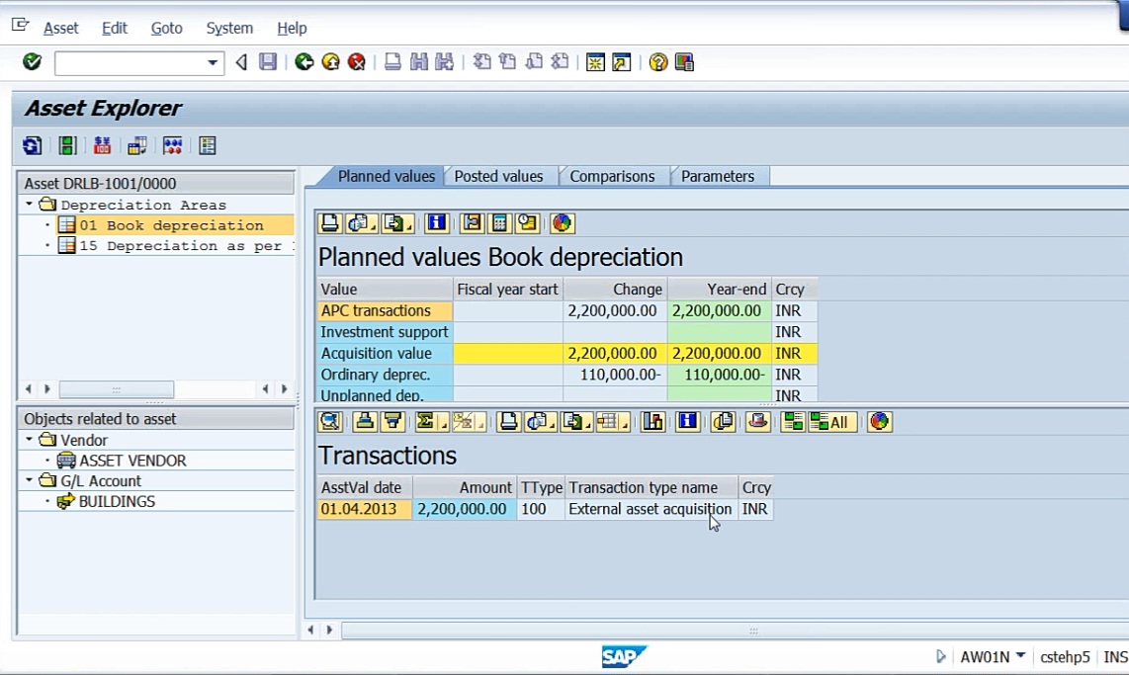Click the blue Information icon in Transactions toolbar

coord(688,422)
